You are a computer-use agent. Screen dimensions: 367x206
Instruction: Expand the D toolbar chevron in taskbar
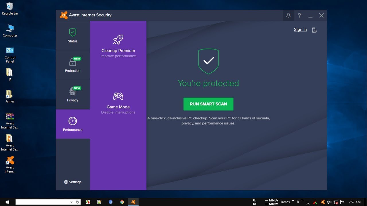[x=302, y=201]
